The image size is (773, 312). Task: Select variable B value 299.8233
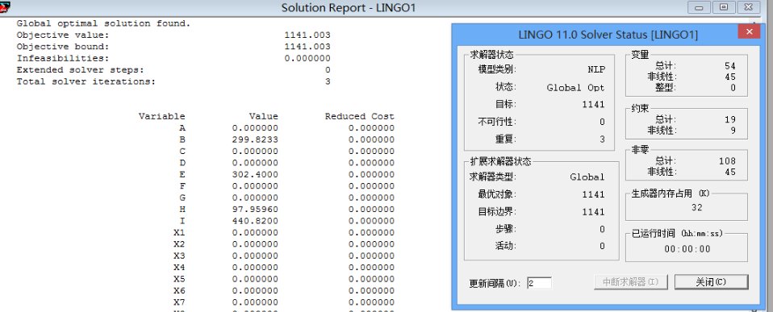(255, 139)
